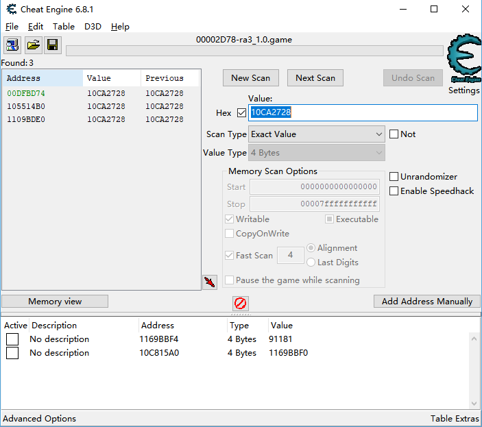This screenshot has width=482, height=427.
Task: Click address 1169BBF4 in the cheat table
Action: tap(158, 339)
